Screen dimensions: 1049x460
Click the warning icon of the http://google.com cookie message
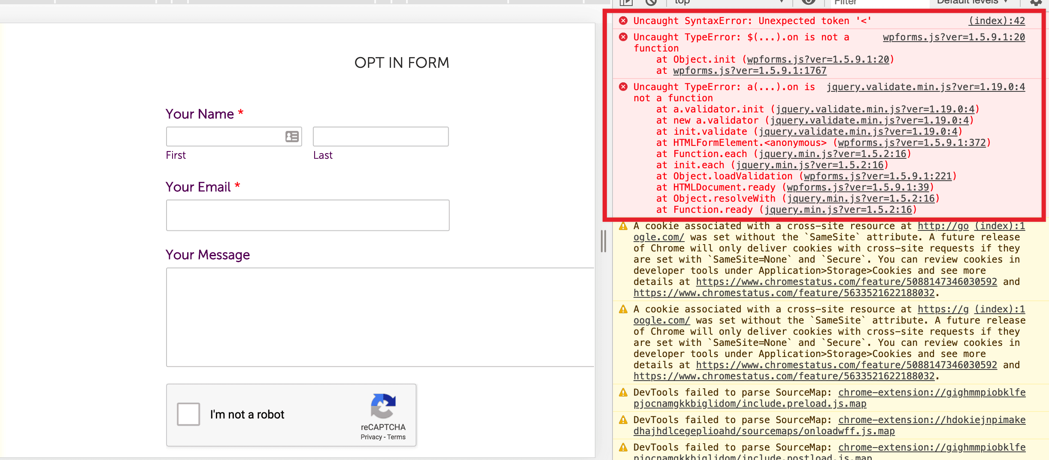pos(623,226)
